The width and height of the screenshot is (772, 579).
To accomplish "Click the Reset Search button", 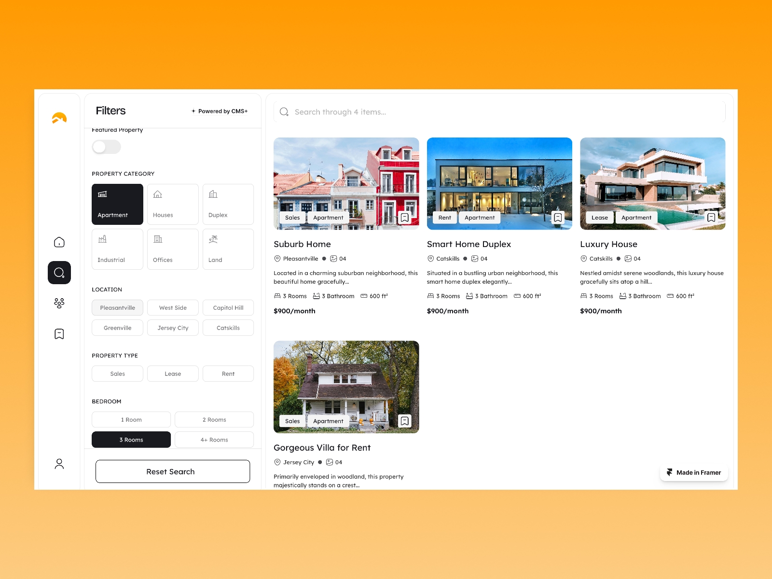I will coord(172,471).
